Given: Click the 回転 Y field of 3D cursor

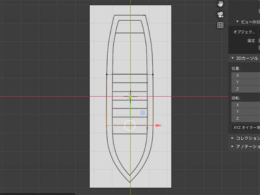Looking at the screenshot, I should tap(246, 112).
